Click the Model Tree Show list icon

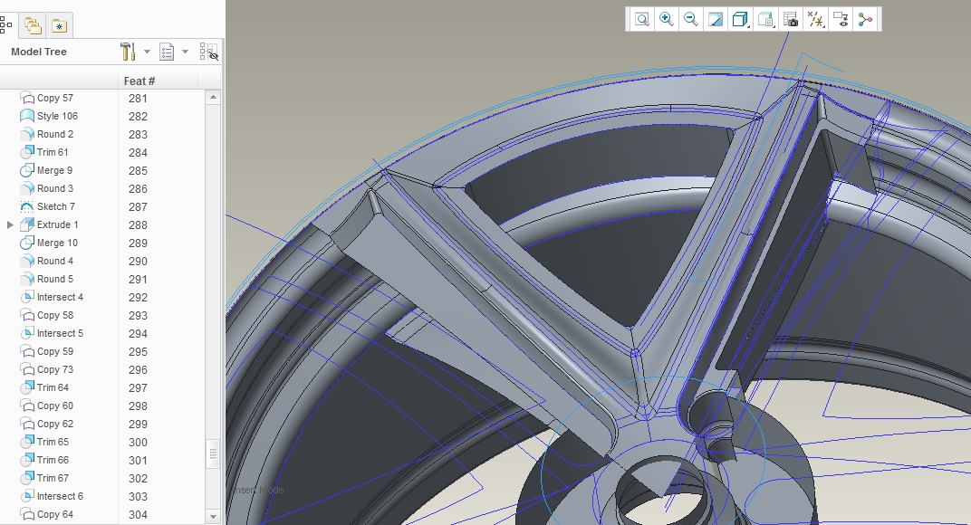click(x=167, y=52)
